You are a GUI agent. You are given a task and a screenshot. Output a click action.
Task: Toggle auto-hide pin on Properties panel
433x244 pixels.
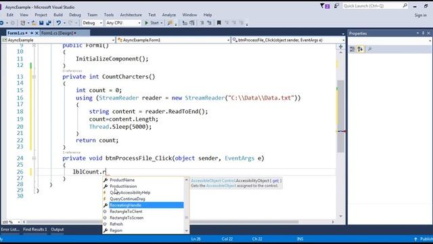423,33
